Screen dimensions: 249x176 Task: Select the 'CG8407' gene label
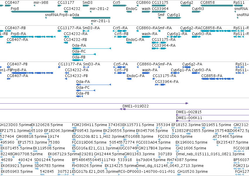(x=12, y=3)
